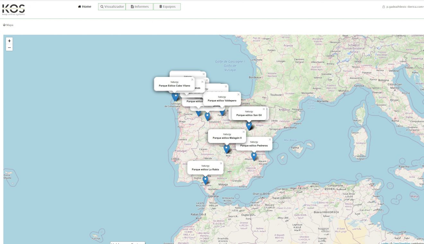Select the La Rabia map pin
This screenshot has height=244, width=424.
(205, 180)
